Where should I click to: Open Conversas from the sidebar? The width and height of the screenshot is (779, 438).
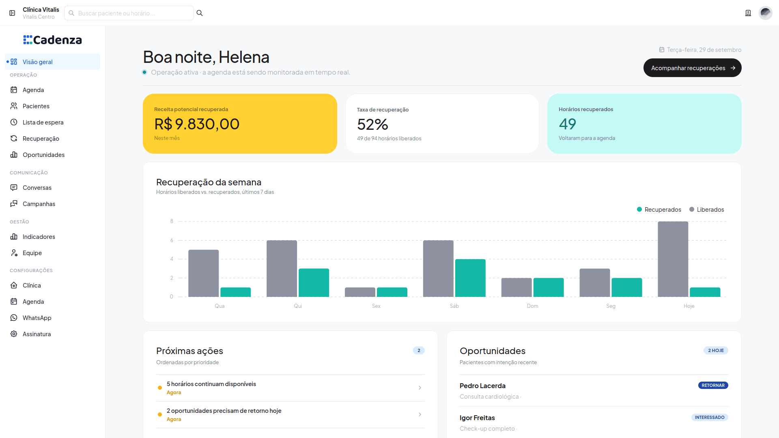tap(53, 187)
